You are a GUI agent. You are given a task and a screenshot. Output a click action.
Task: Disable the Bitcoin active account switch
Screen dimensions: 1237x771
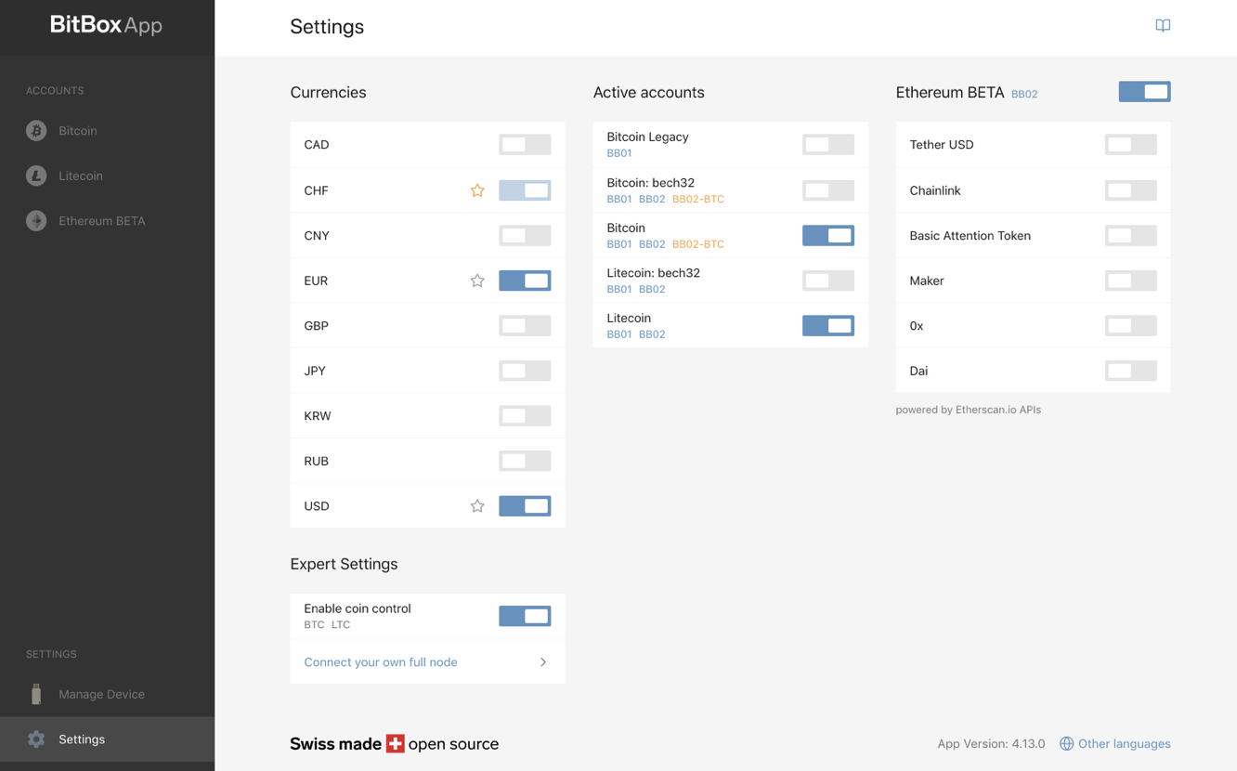coord(828,235)
